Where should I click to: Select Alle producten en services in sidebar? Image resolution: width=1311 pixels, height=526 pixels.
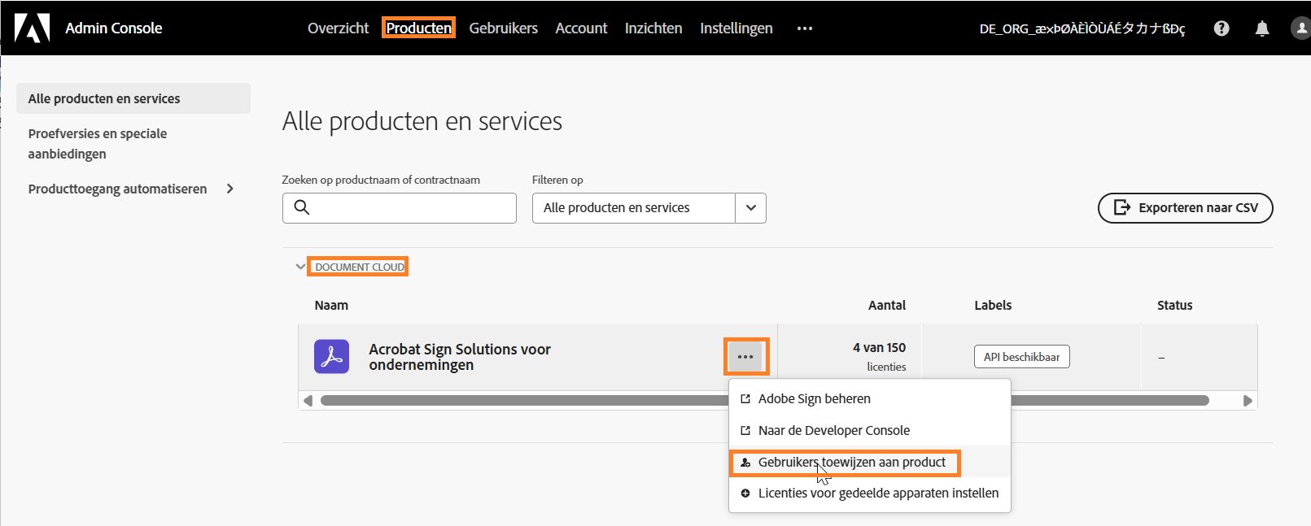click(x=133, y=98)
